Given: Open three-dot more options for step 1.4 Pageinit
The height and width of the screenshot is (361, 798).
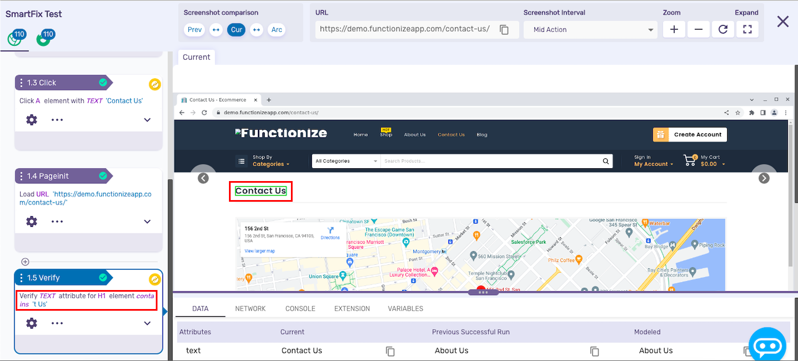Looking at the screenshot, I should [58, 221].
